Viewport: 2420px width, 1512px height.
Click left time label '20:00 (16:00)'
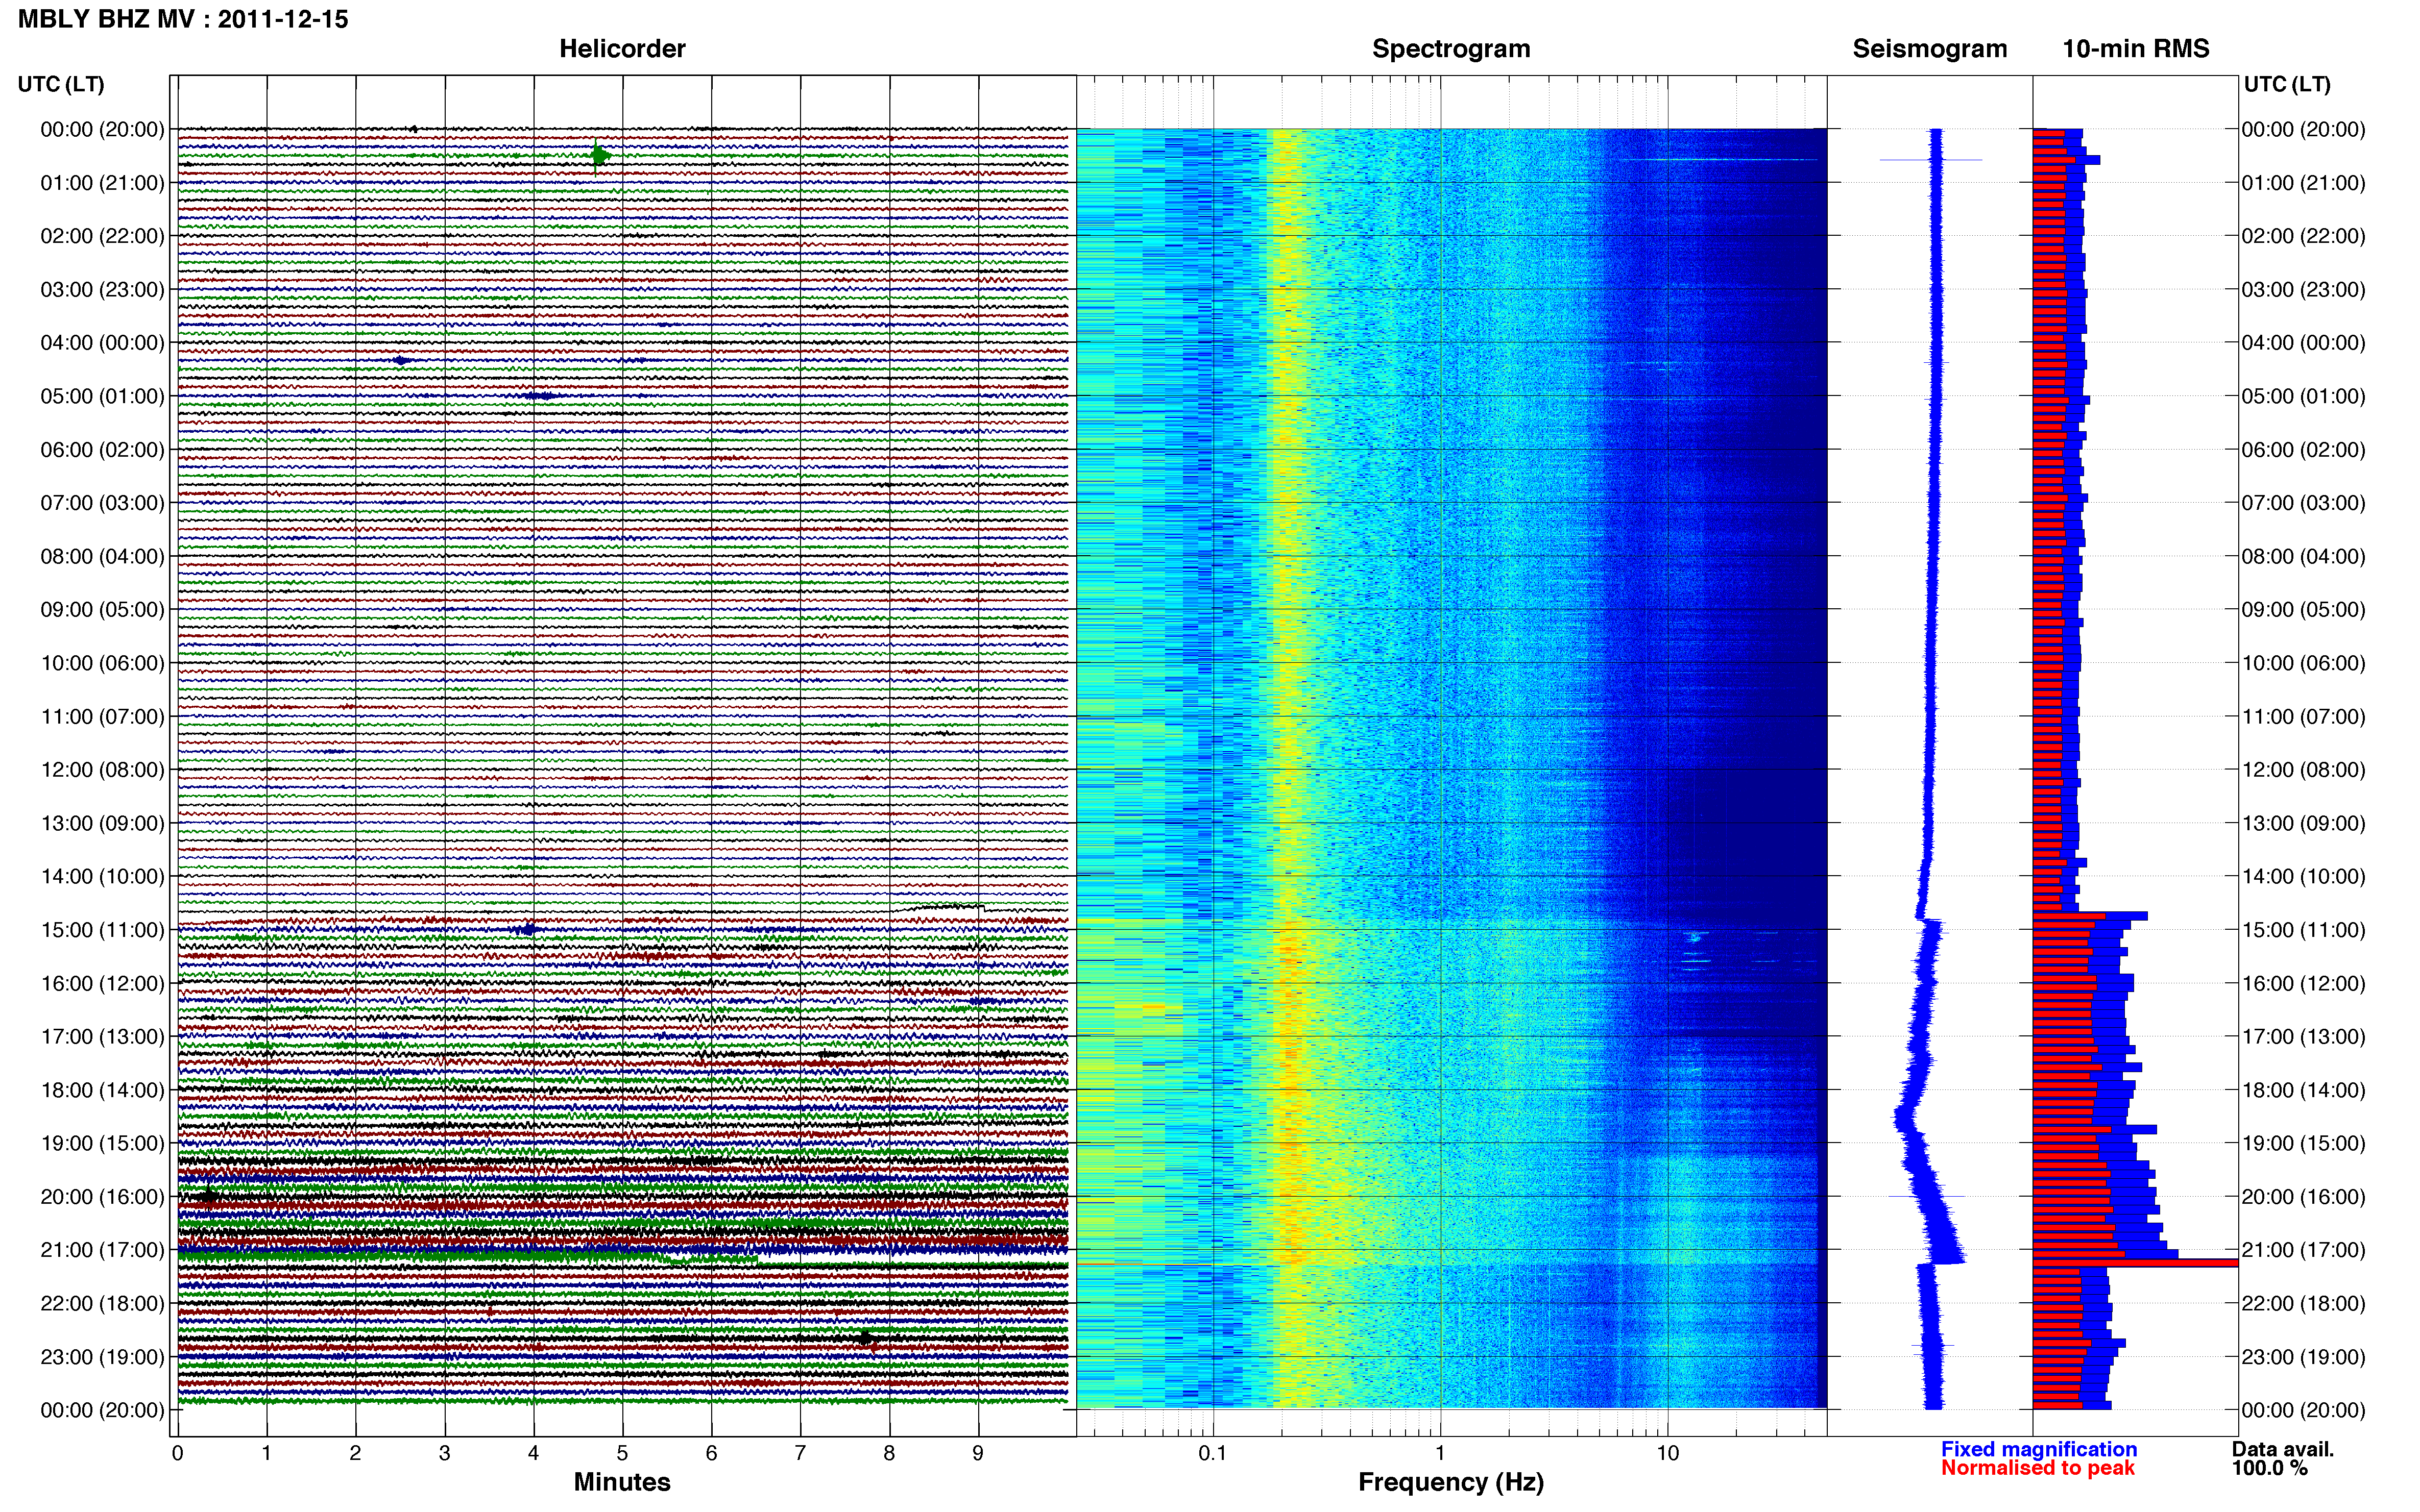coord(102,1196)
